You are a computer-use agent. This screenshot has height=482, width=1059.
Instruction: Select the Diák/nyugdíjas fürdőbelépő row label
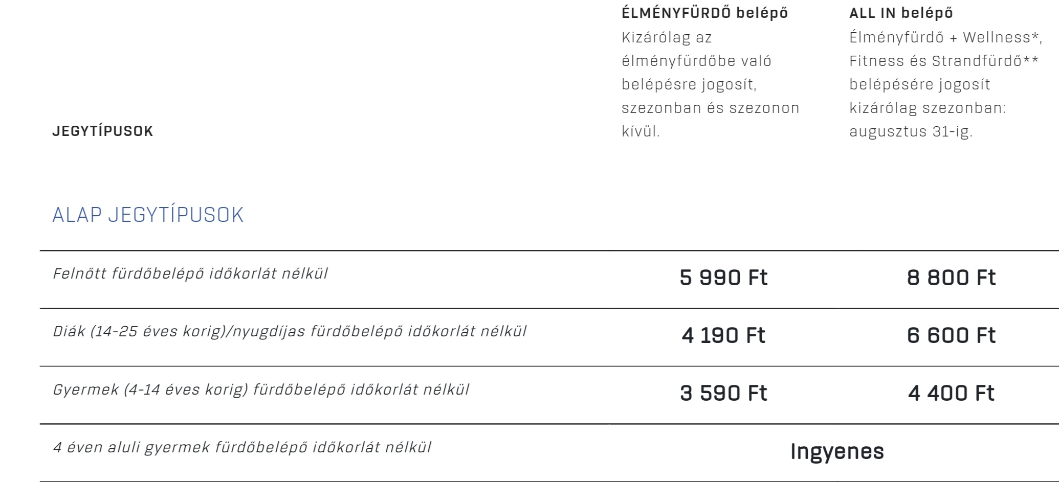tap(290, 331)
